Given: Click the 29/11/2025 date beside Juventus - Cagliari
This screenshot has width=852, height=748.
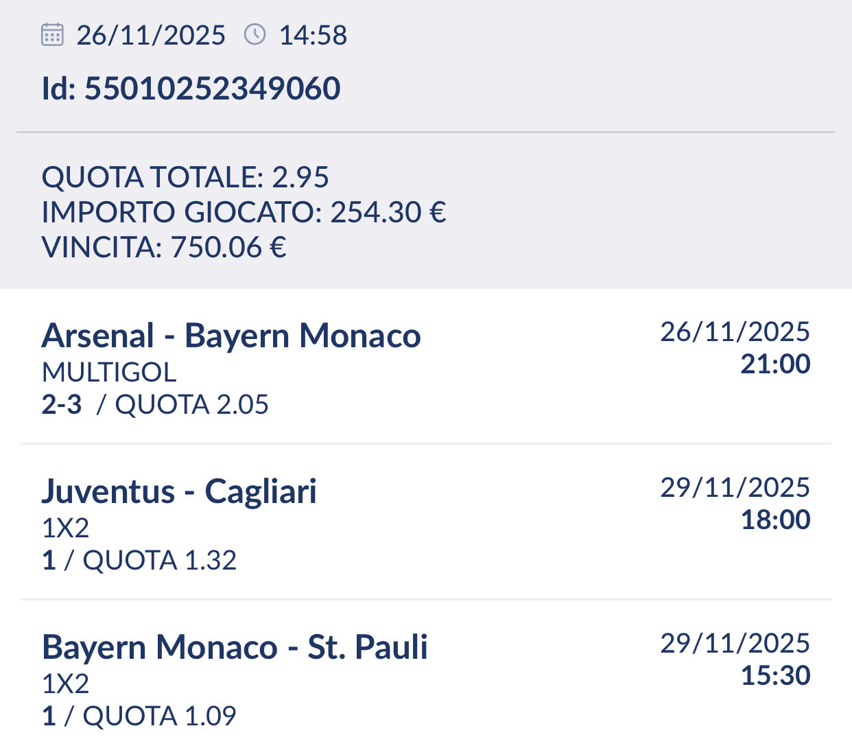Looking at the screenshot, I should click(735, 487).
